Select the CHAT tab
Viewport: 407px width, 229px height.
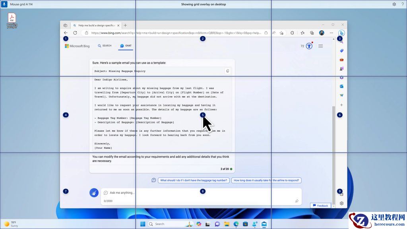point(126,46)
